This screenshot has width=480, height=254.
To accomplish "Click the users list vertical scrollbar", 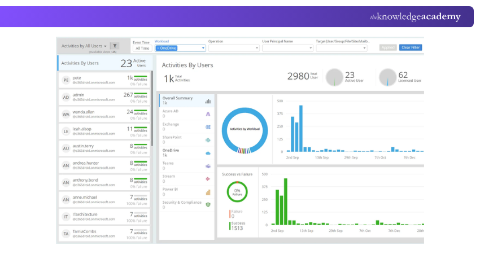I will click(152, 108).
